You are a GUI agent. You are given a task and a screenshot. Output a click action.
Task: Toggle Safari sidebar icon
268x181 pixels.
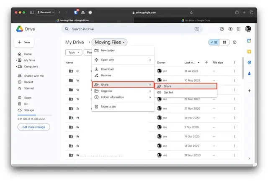pyautogui.click(x=32, y=12)
